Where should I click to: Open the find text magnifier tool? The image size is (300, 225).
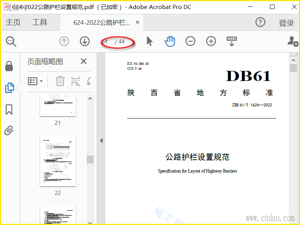(11, 42)
